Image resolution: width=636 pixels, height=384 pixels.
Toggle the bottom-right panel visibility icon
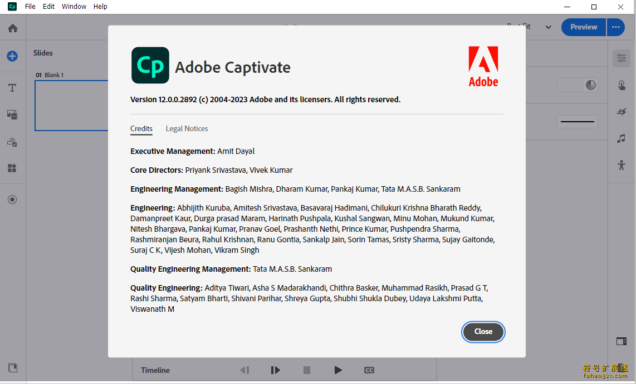(x=621, y=341)
